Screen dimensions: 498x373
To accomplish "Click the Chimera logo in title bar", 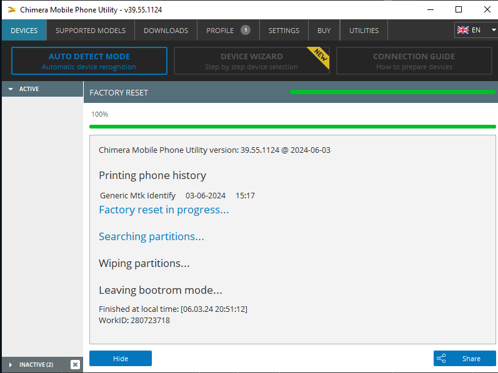I will tap(11, 10).
